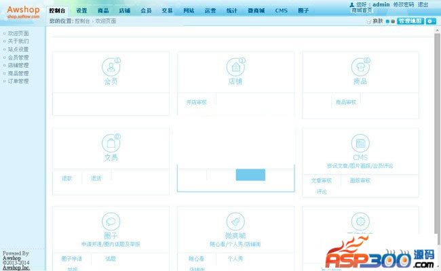Open the 店铺 store house icon

click(x=235, y=67)
